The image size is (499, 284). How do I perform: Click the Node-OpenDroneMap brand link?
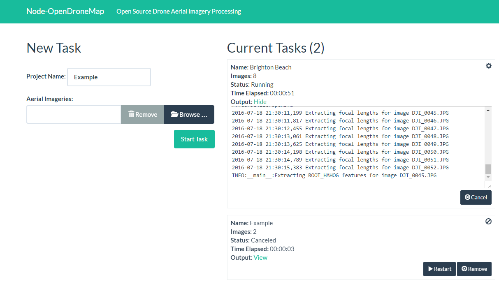coord(65,11)
